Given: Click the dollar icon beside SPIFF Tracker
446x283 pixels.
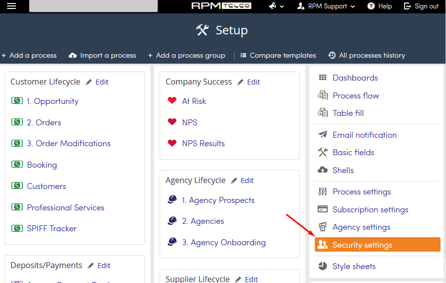Looking at the screenshot, I should [17, 228].
